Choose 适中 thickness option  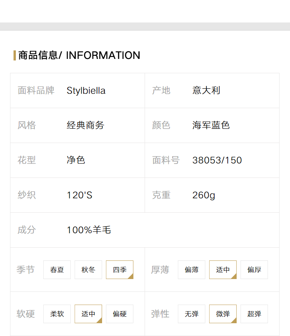pyautogui.click(x=223, y=270)
